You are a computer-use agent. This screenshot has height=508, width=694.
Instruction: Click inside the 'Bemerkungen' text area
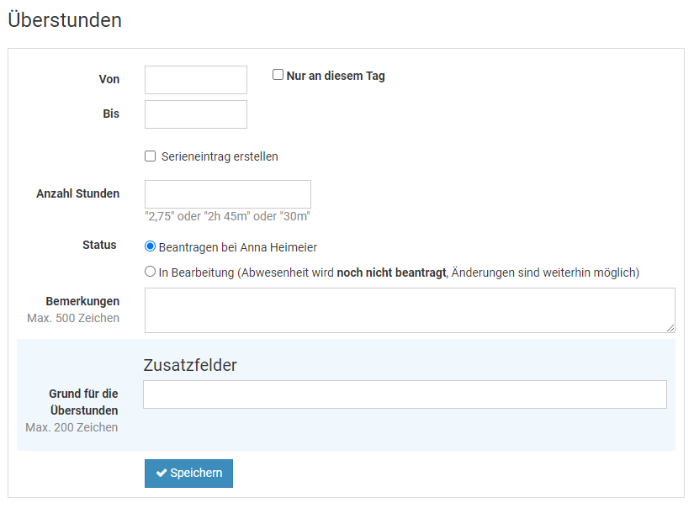409,310
